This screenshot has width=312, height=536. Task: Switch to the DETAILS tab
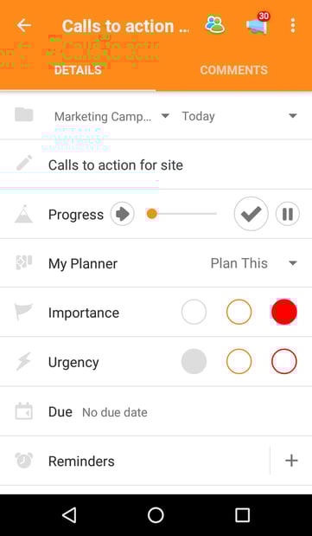(x=78, y=70)
